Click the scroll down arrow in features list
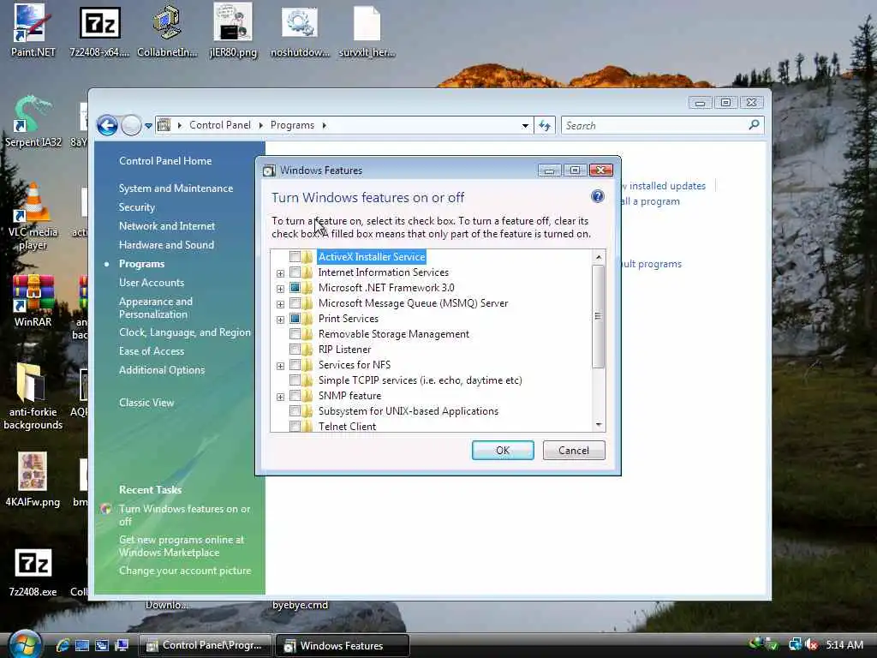Viewport: 877px width, 658px height. pos(599,425)
